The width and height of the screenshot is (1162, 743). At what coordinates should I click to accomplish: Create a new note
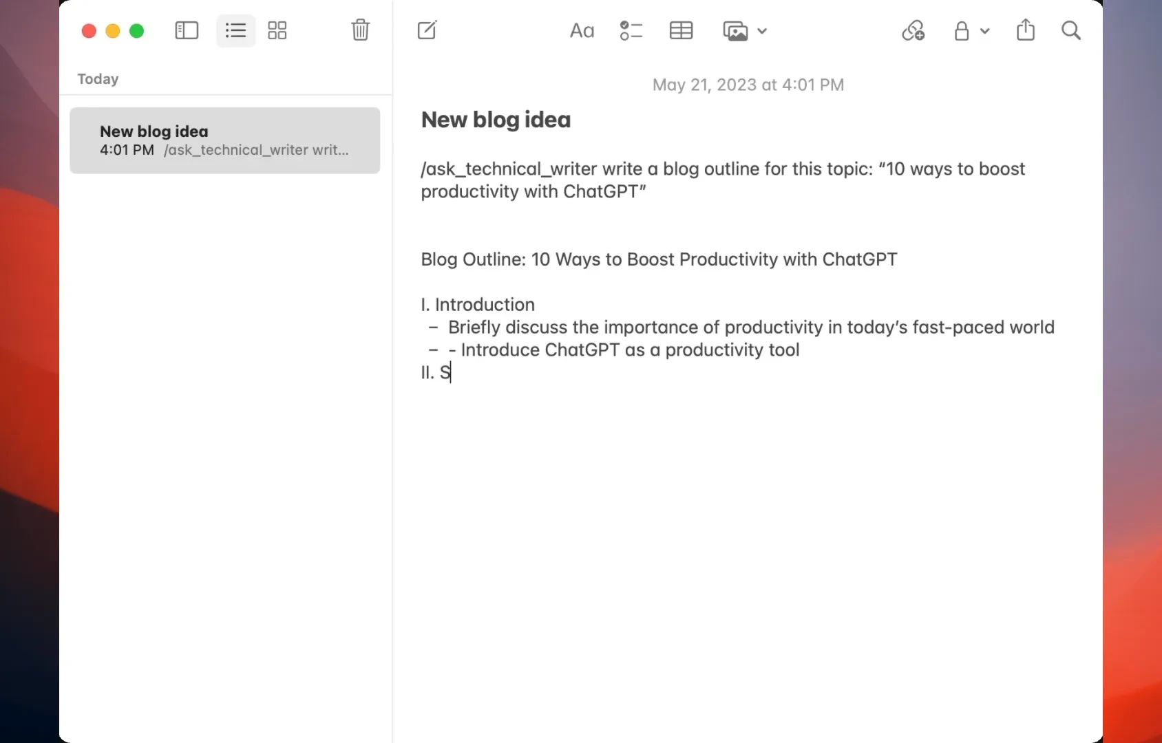point(427,30)
